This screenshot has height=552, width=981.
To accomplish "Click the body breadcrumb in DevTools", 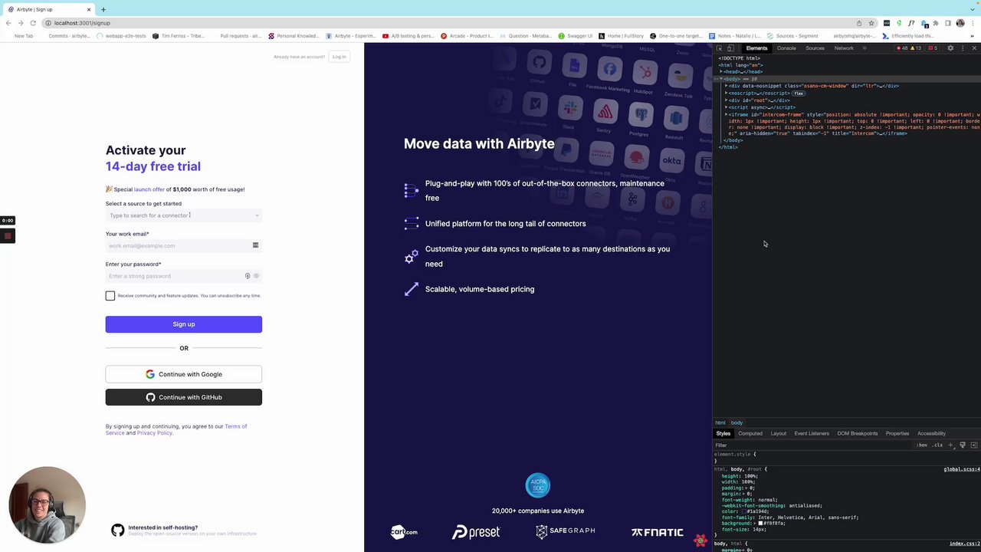I will tap(737, 423).
